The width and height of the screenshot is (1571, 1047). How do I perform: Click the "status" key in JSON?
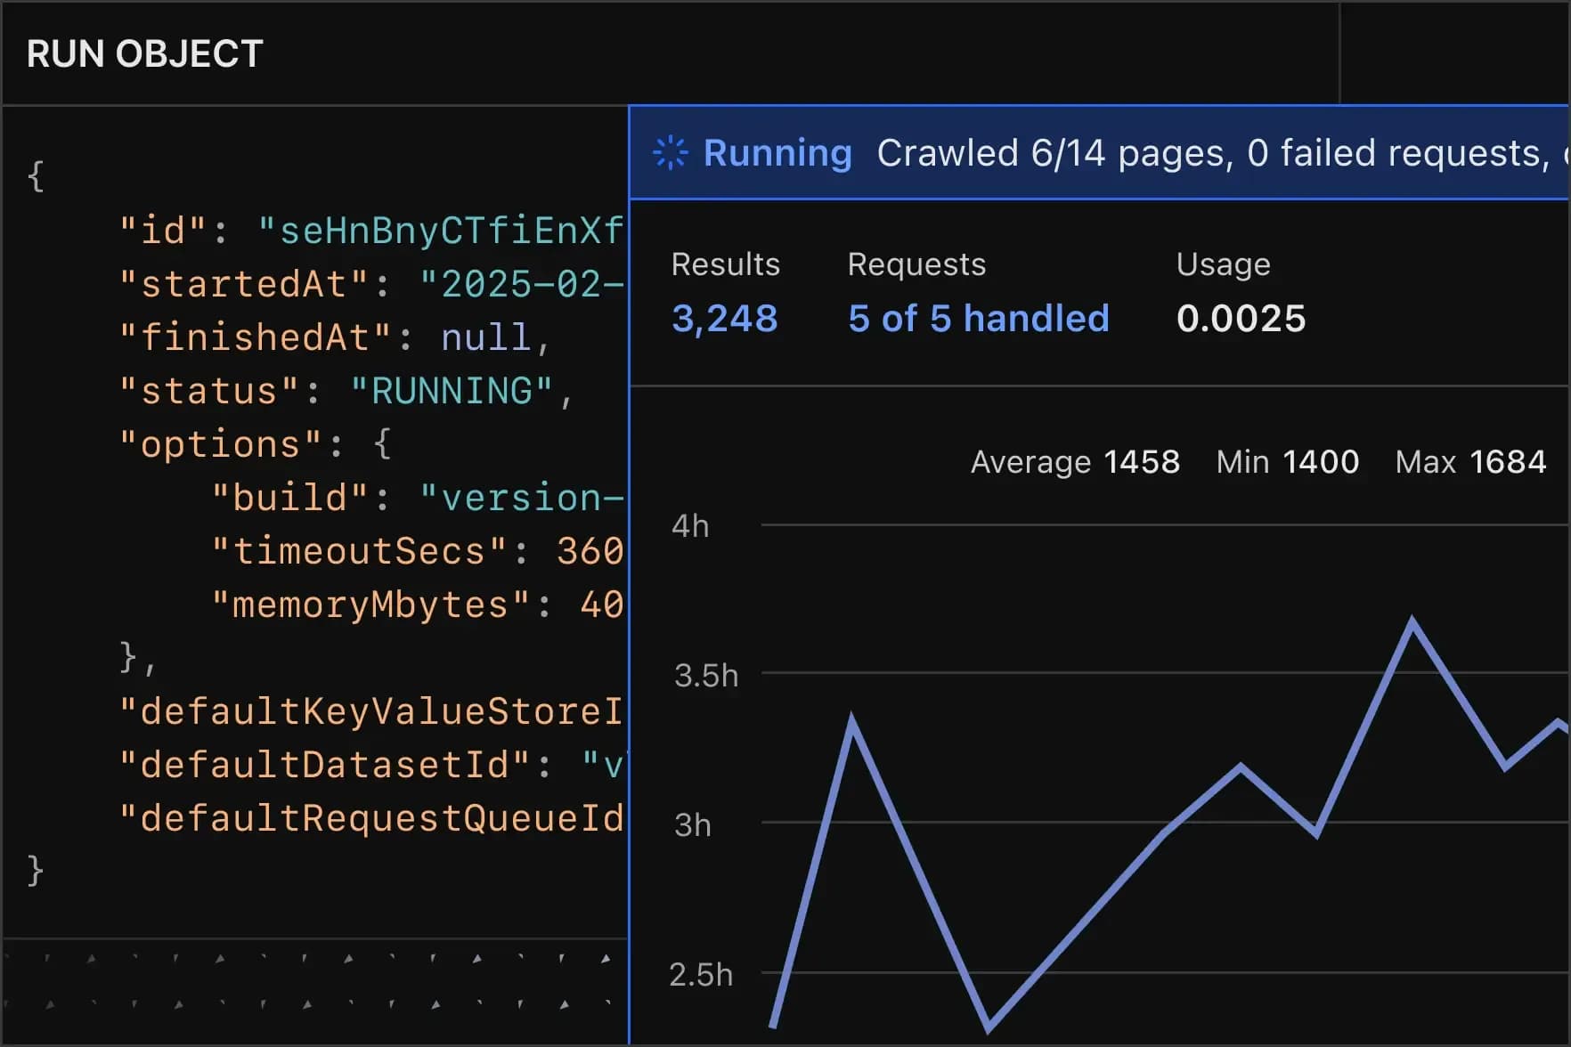point(209,392)
